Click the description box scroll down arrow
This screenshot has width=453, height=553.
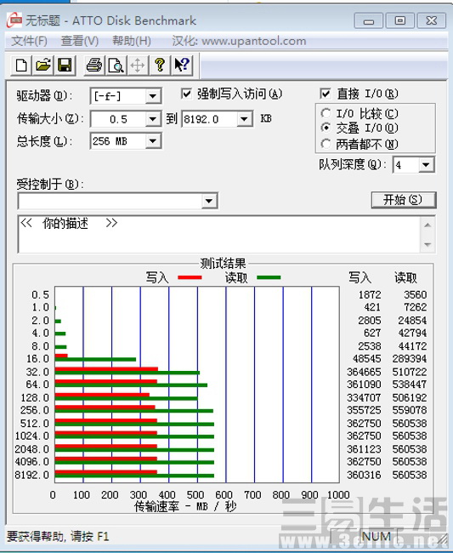pos(428,244)
